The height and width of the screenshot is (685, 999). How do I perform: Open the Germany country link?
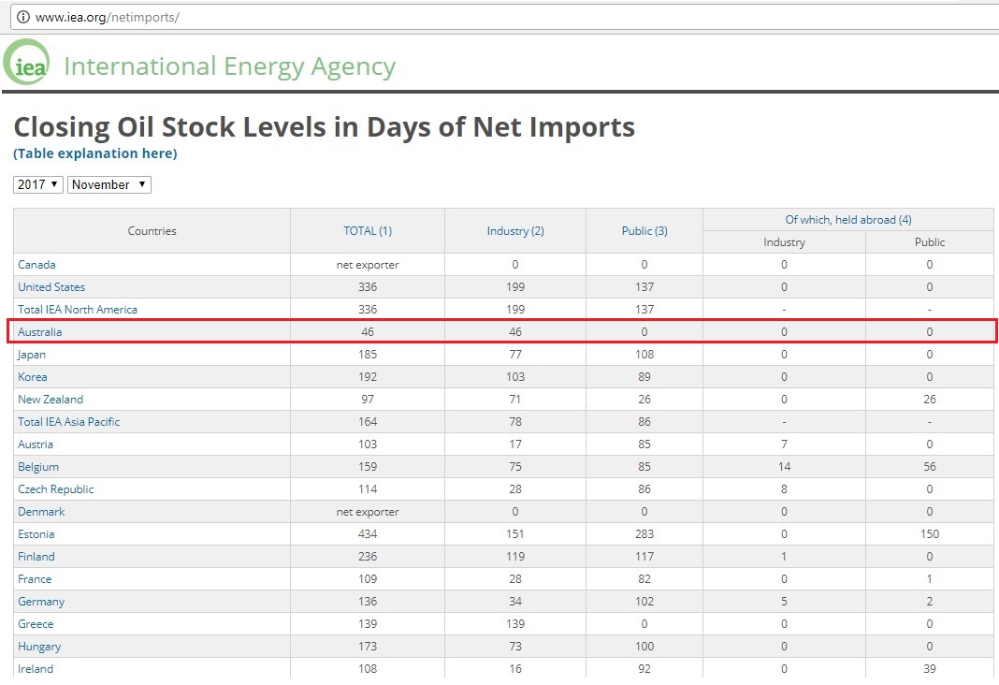41,602
